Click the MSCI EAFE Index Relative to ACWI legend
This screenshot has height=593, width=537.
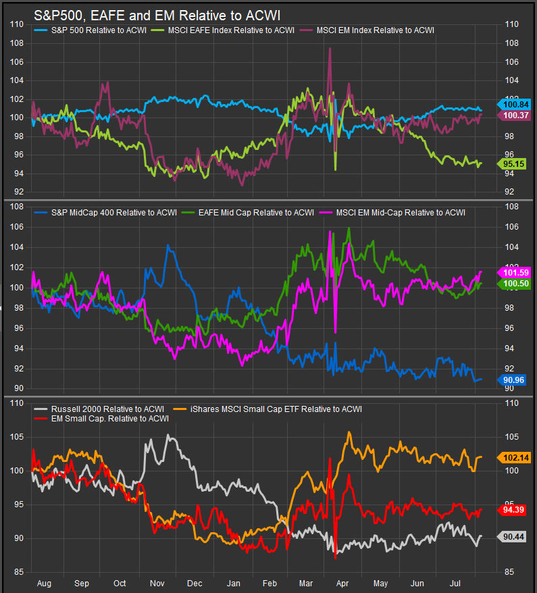[x=231, y=30]
